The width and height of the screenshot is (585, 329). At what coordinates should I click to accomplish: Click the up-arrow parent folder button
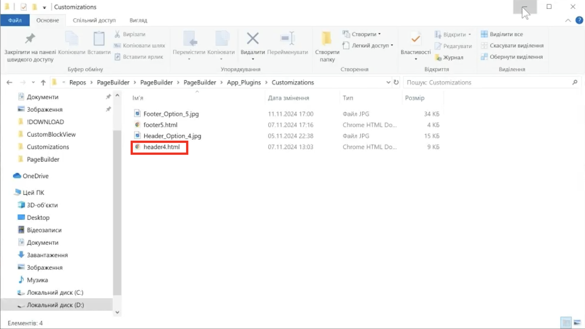(43, 83)
